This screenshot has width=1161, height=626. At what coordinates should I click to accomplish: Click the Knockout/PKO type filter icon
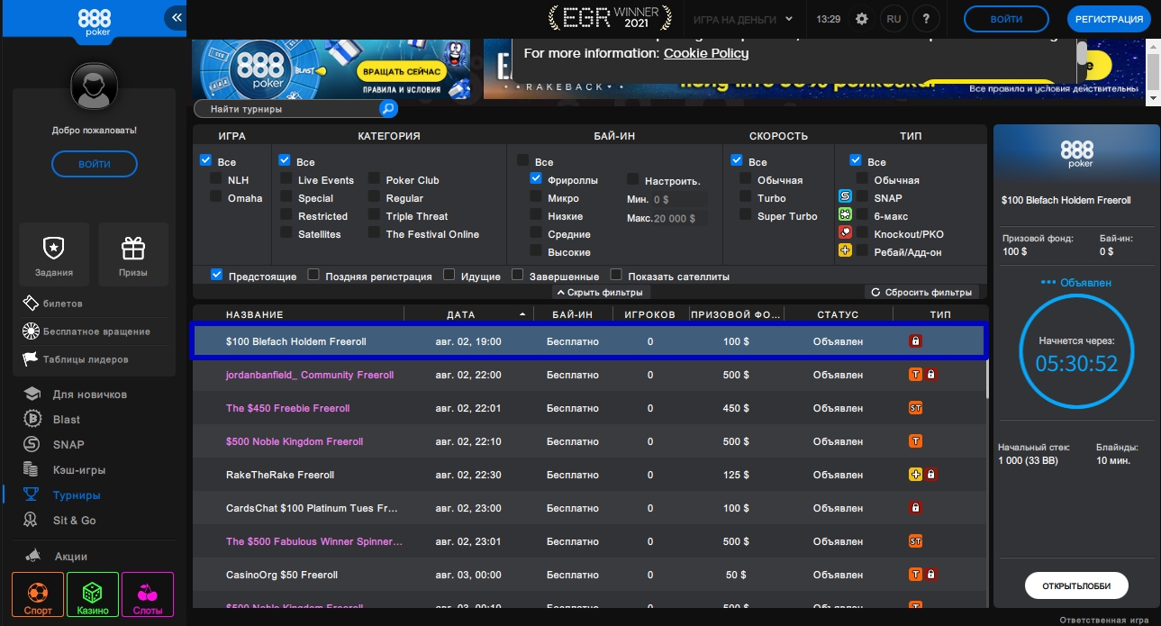point(845,232)
